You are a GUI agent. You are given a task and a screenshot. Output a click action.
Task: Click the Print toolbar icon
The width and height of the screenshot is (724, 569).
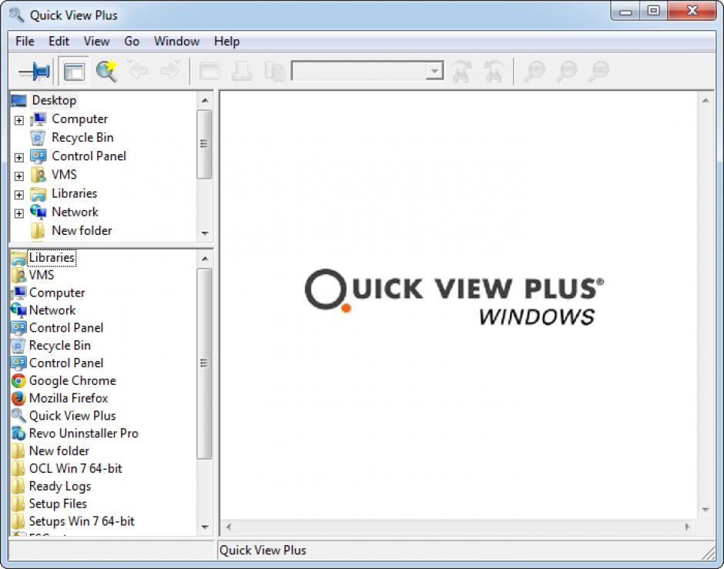click(242, 72)
